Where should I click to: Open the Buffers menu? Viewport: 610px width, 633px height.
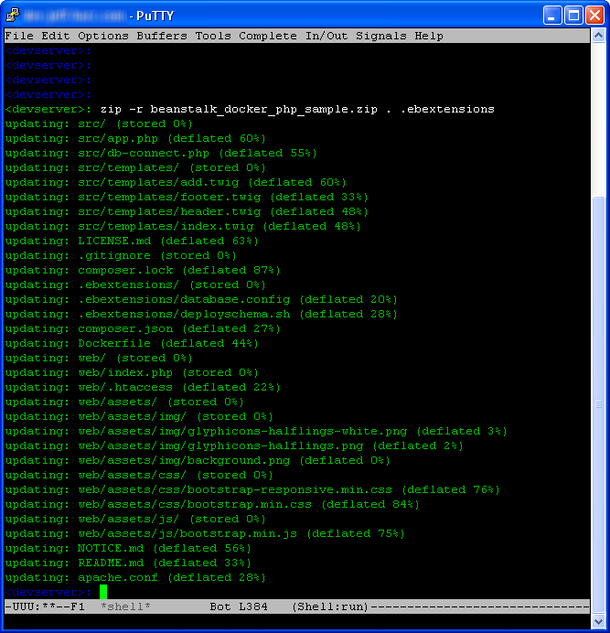point(162,36)
